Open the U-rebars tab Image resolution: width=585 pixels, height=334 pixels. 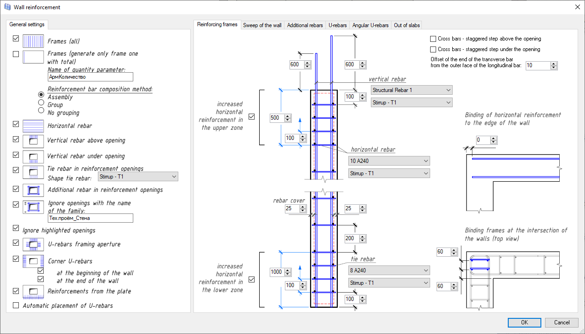click(x=338, y=25)
